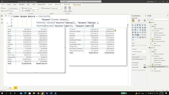Add a new report page
The image size is (169, 95).
(x=15, y=88)
